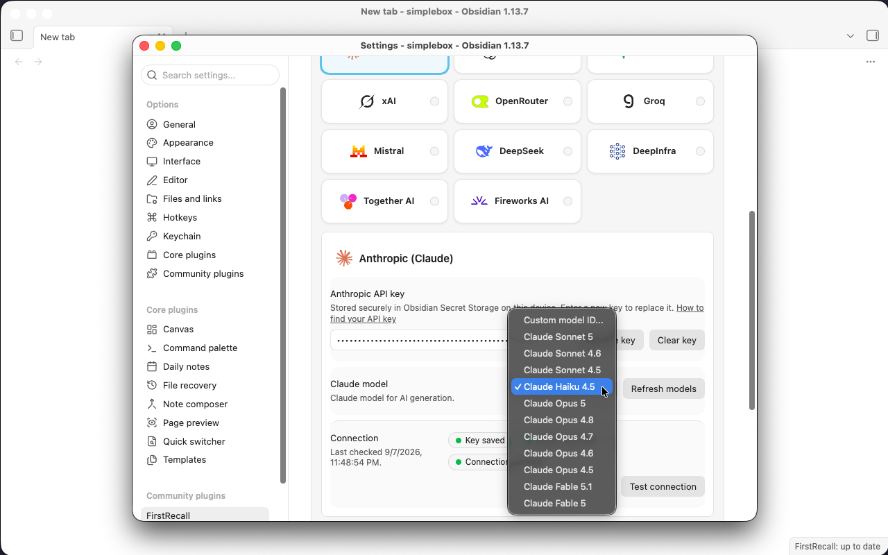Click the DeepSeek whale logo icon

click(484, 151)
